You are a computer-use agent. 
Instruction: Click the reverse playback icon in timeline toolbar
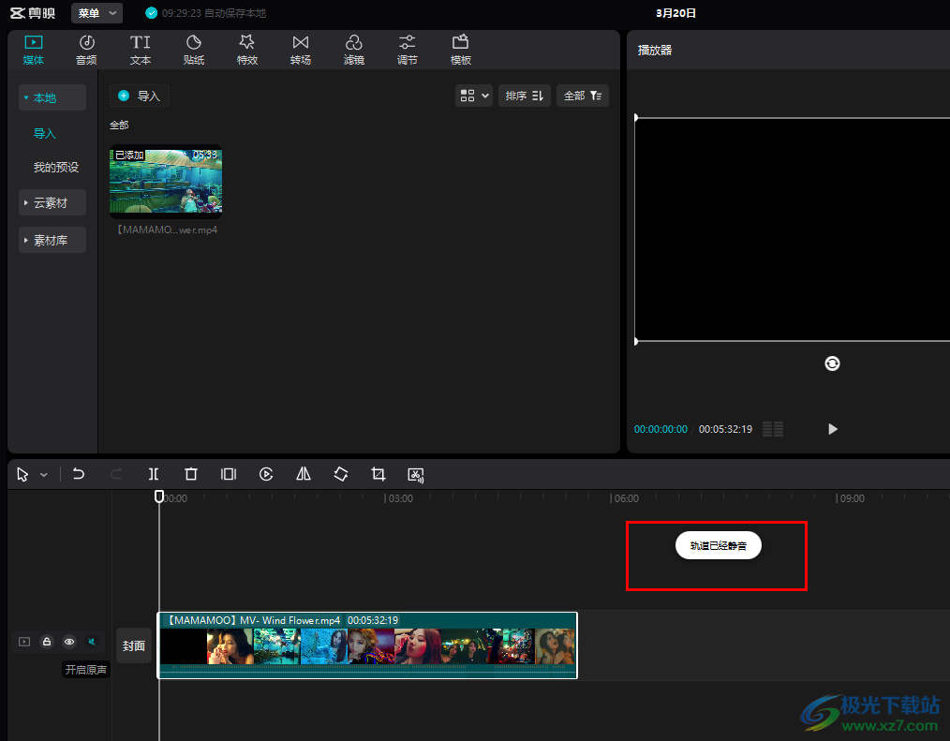tap(266, 474)
